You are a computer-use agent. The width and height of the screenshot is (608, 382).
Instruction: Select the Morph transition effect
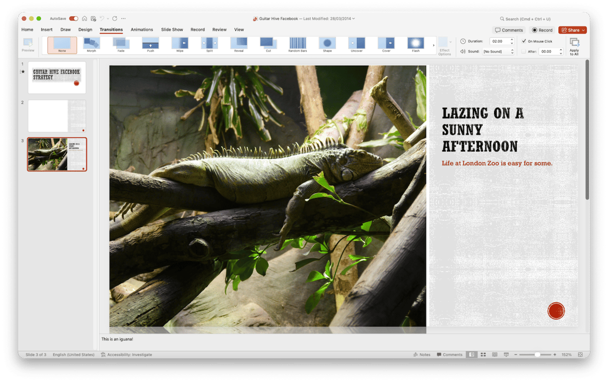91,44
